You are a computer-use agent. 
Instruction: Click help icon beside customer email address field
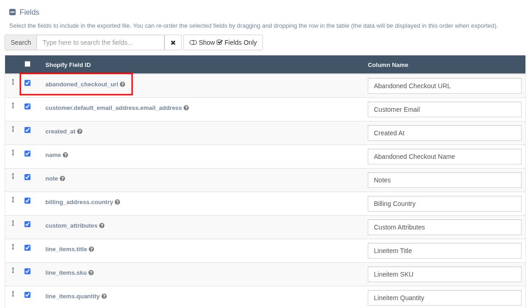click(x=186, y=108)
